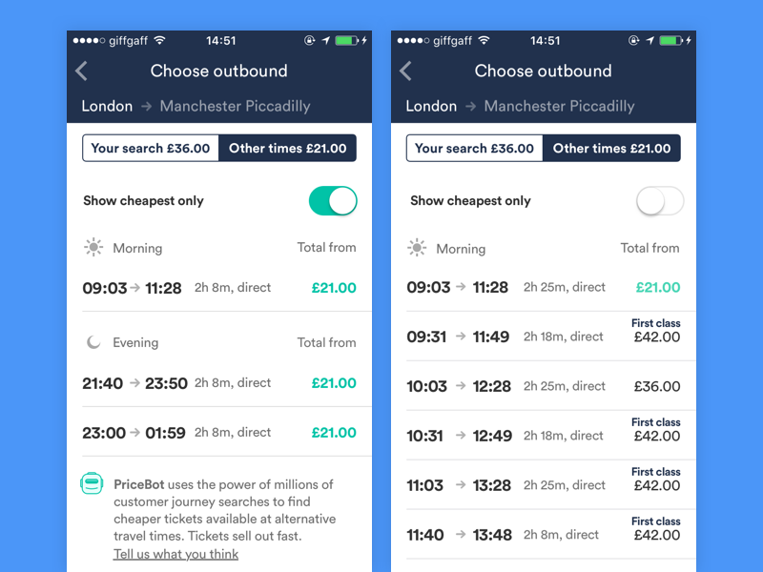Select 'Your search £36.00' tab on left screen
The image size is (763, 572).
(x=151, y=148)
